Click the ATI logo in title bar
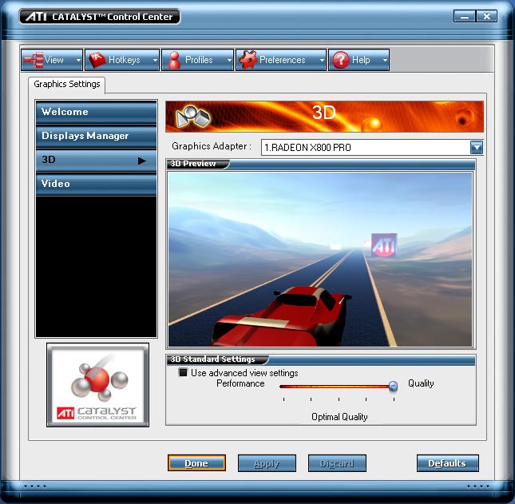515x504 pixels. pyautogui.click(x=36, y=17)
